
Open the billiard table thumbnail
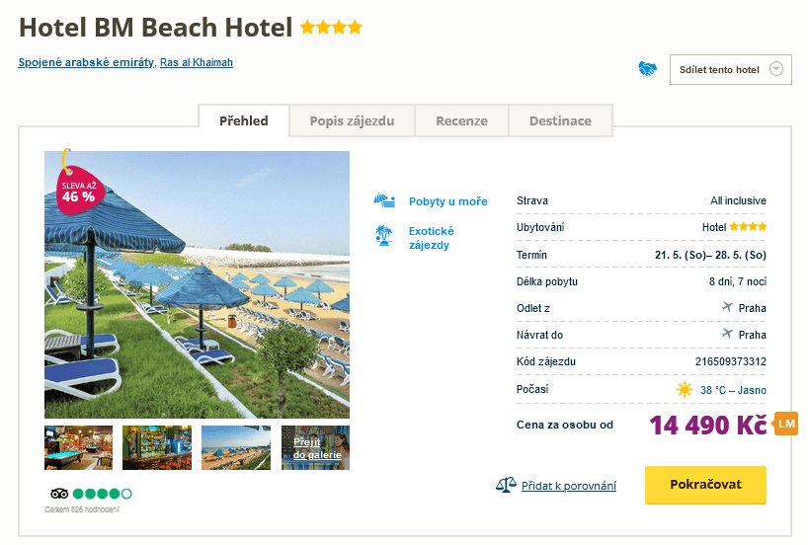(x=79, y=447)
